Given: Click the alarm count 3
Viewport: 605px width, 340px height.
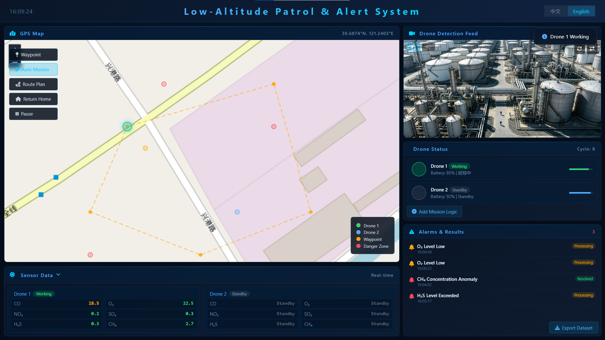Looking at the screenshot, I should tap(593, 232).
